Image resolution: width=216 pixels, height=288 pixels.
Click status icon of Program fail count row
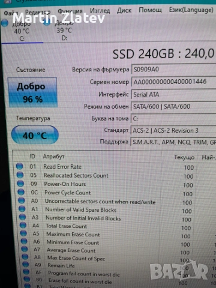(x=26, y=272)
